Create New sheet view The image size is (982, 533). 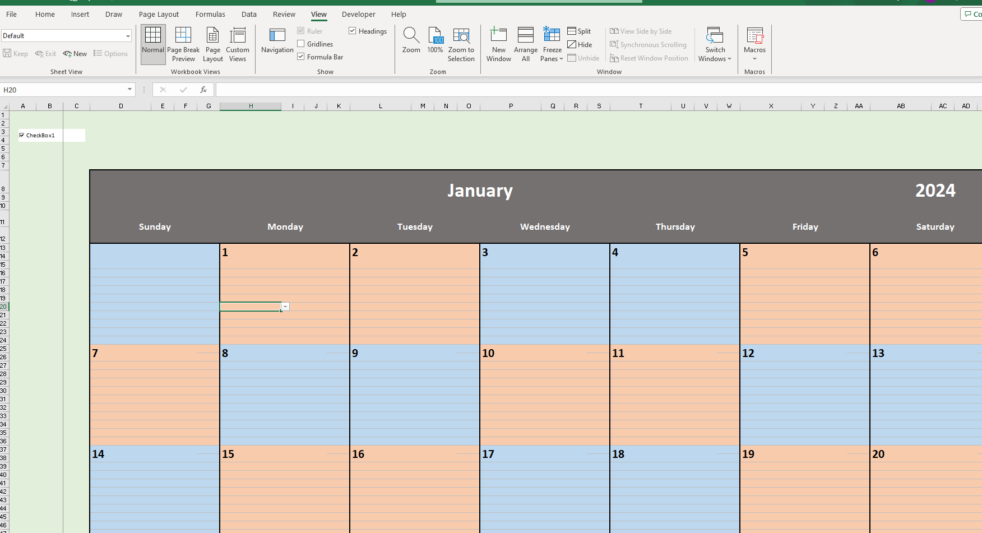(x=75, y=54)
